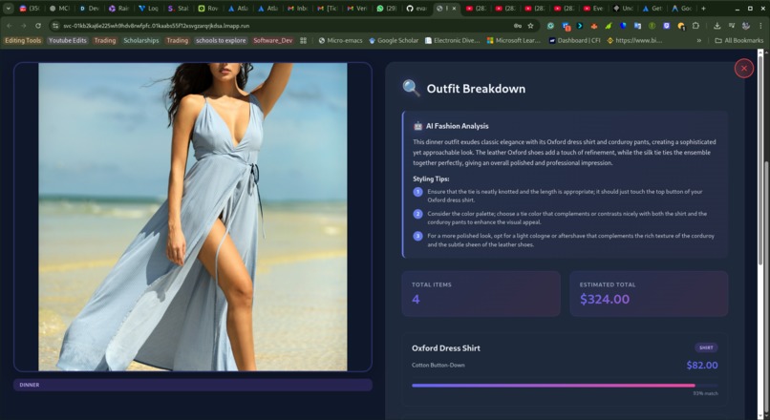
Task: Click the $82.00 shirt price
Action: pos(702,365)
